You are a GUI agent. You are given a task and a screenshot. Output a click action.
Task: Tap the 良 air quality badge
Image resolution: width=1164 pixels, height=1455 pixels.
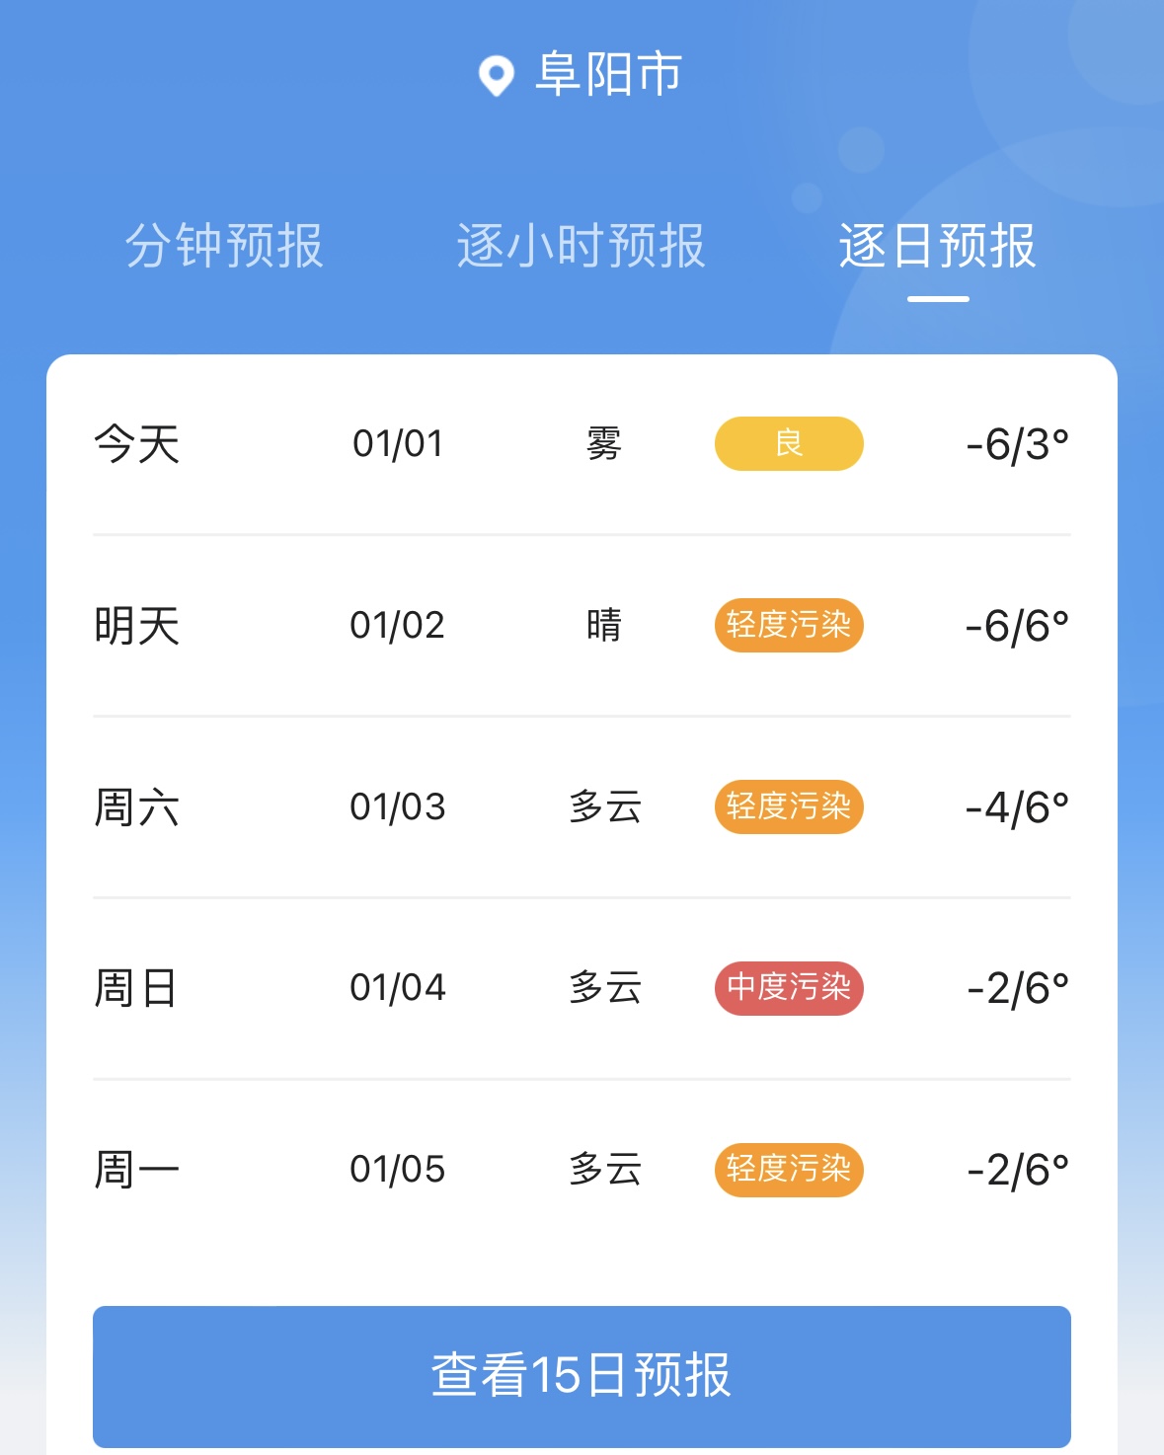(x=789, y=443)
